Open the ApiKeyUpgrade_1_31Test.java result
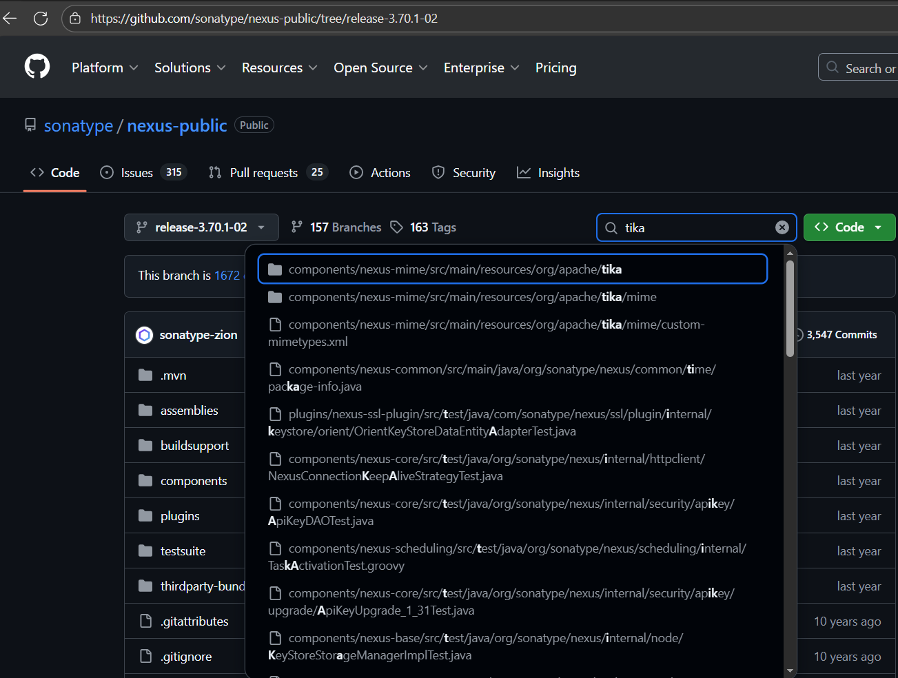 tap(513, 602)
